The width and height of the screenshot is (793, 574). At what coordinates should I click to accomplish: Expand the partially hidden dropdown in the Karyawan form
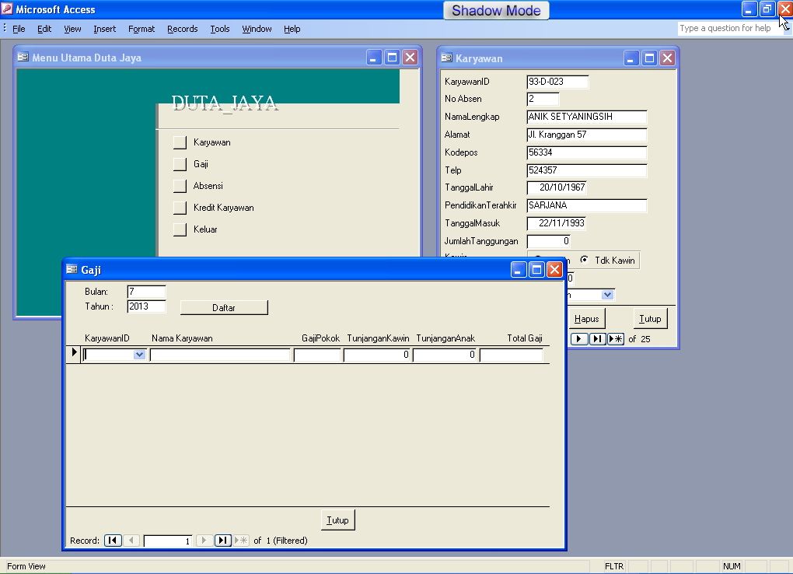[607, 295]
